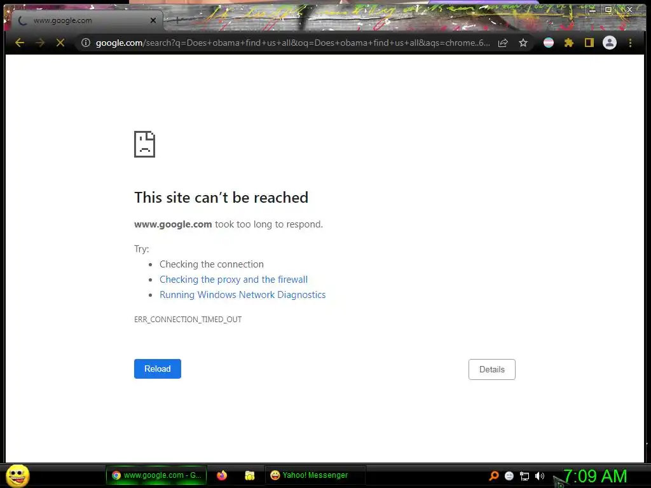Bookmark this tab with the star icon
The image size is (651, 488).
523,43
